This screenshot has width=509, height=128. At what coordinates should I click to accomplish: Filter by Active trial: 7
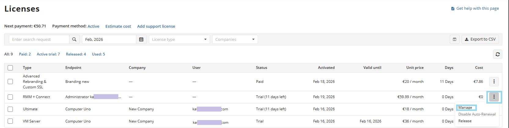coord(48,54)
